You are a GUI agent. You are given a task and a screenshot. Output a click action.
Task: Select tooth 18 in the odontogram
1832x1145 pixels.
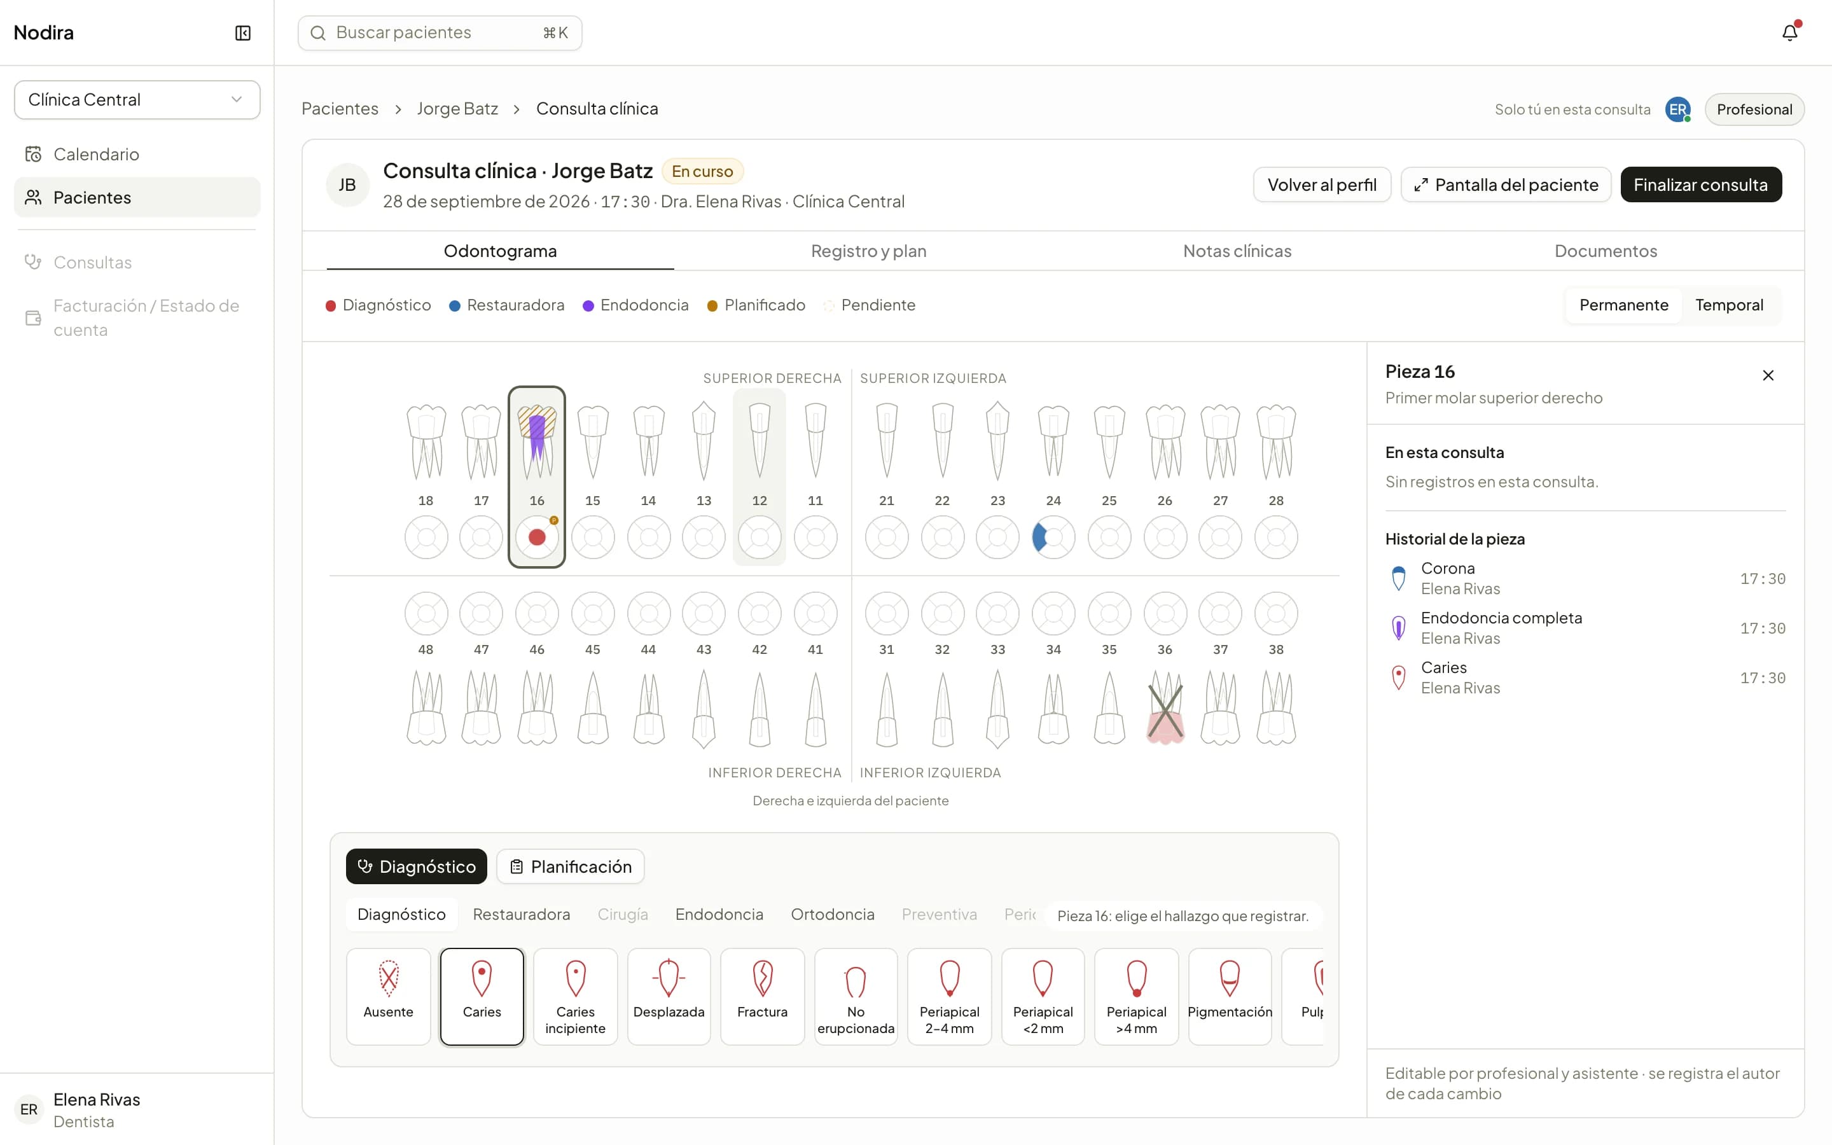(x=426, y=441)
